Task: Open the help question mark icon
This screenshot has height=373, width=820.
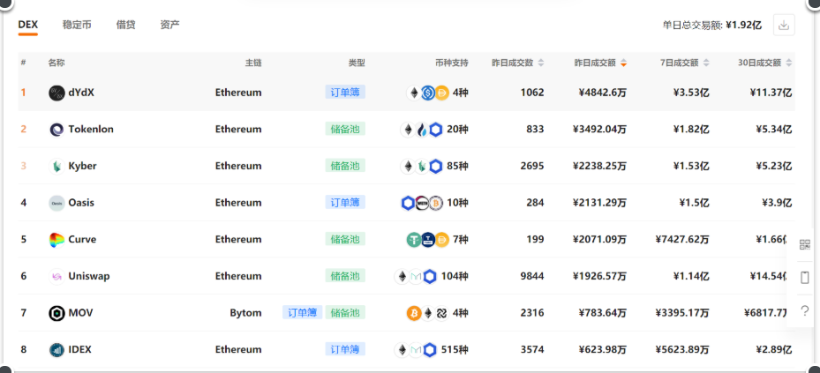Action: (805, 310)
